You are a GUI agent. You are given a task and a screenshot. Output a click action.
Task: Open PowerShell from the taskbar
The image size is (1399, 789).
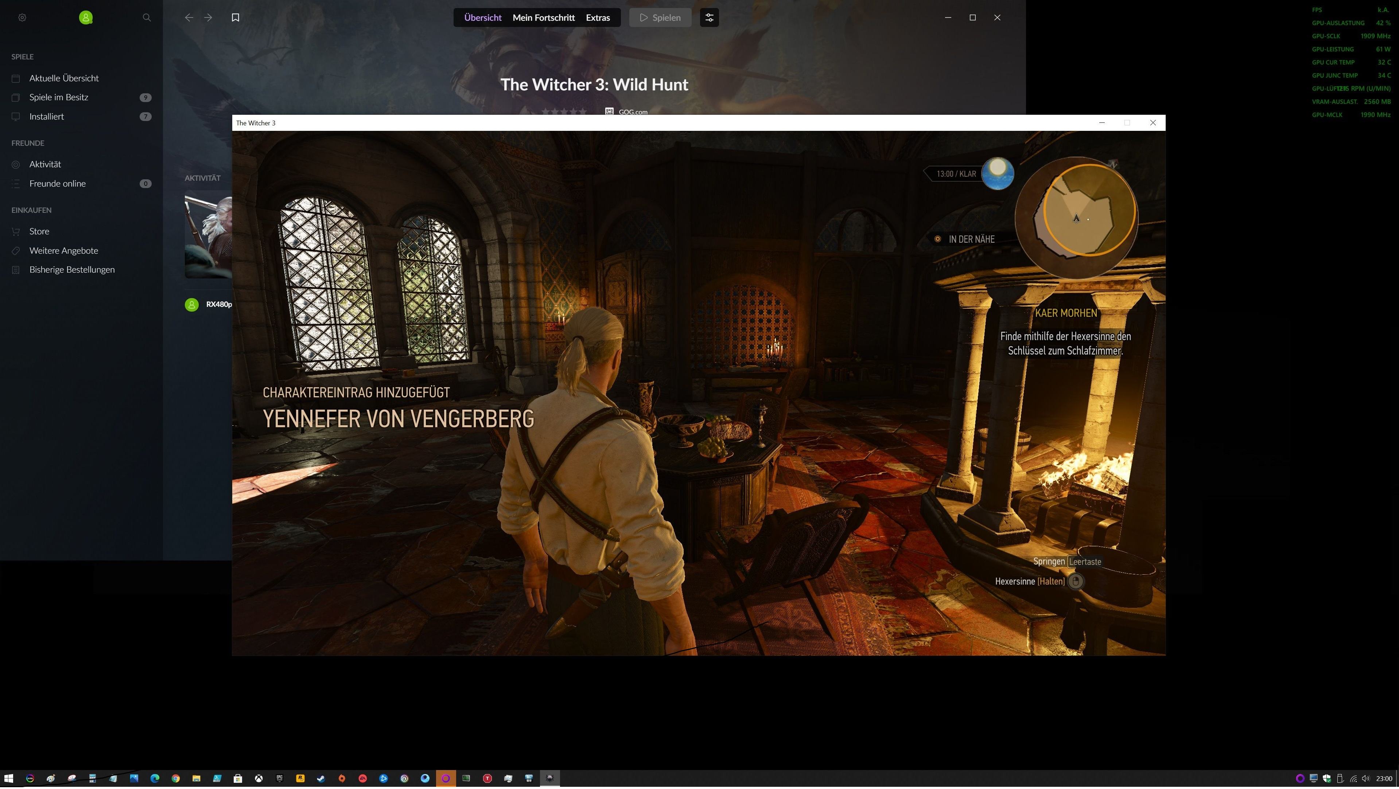pyautogui.click(x=217, y=779)
